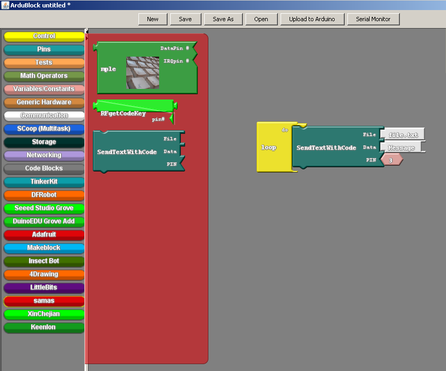Save the current ArduBlock program
The width and height of the screenshot is (446, 371).
pos(186,19)
